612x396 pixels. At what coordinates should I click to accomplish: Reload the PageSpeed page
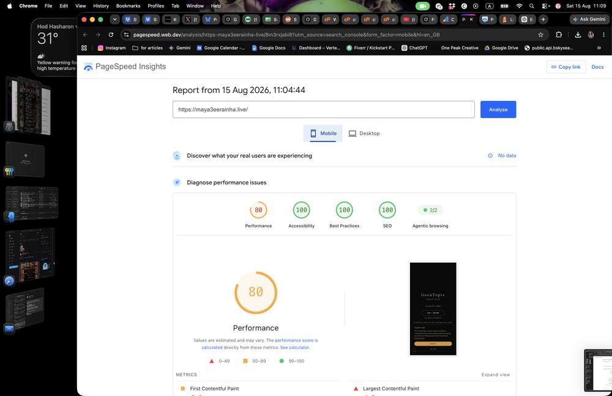[x=111, y=35]
